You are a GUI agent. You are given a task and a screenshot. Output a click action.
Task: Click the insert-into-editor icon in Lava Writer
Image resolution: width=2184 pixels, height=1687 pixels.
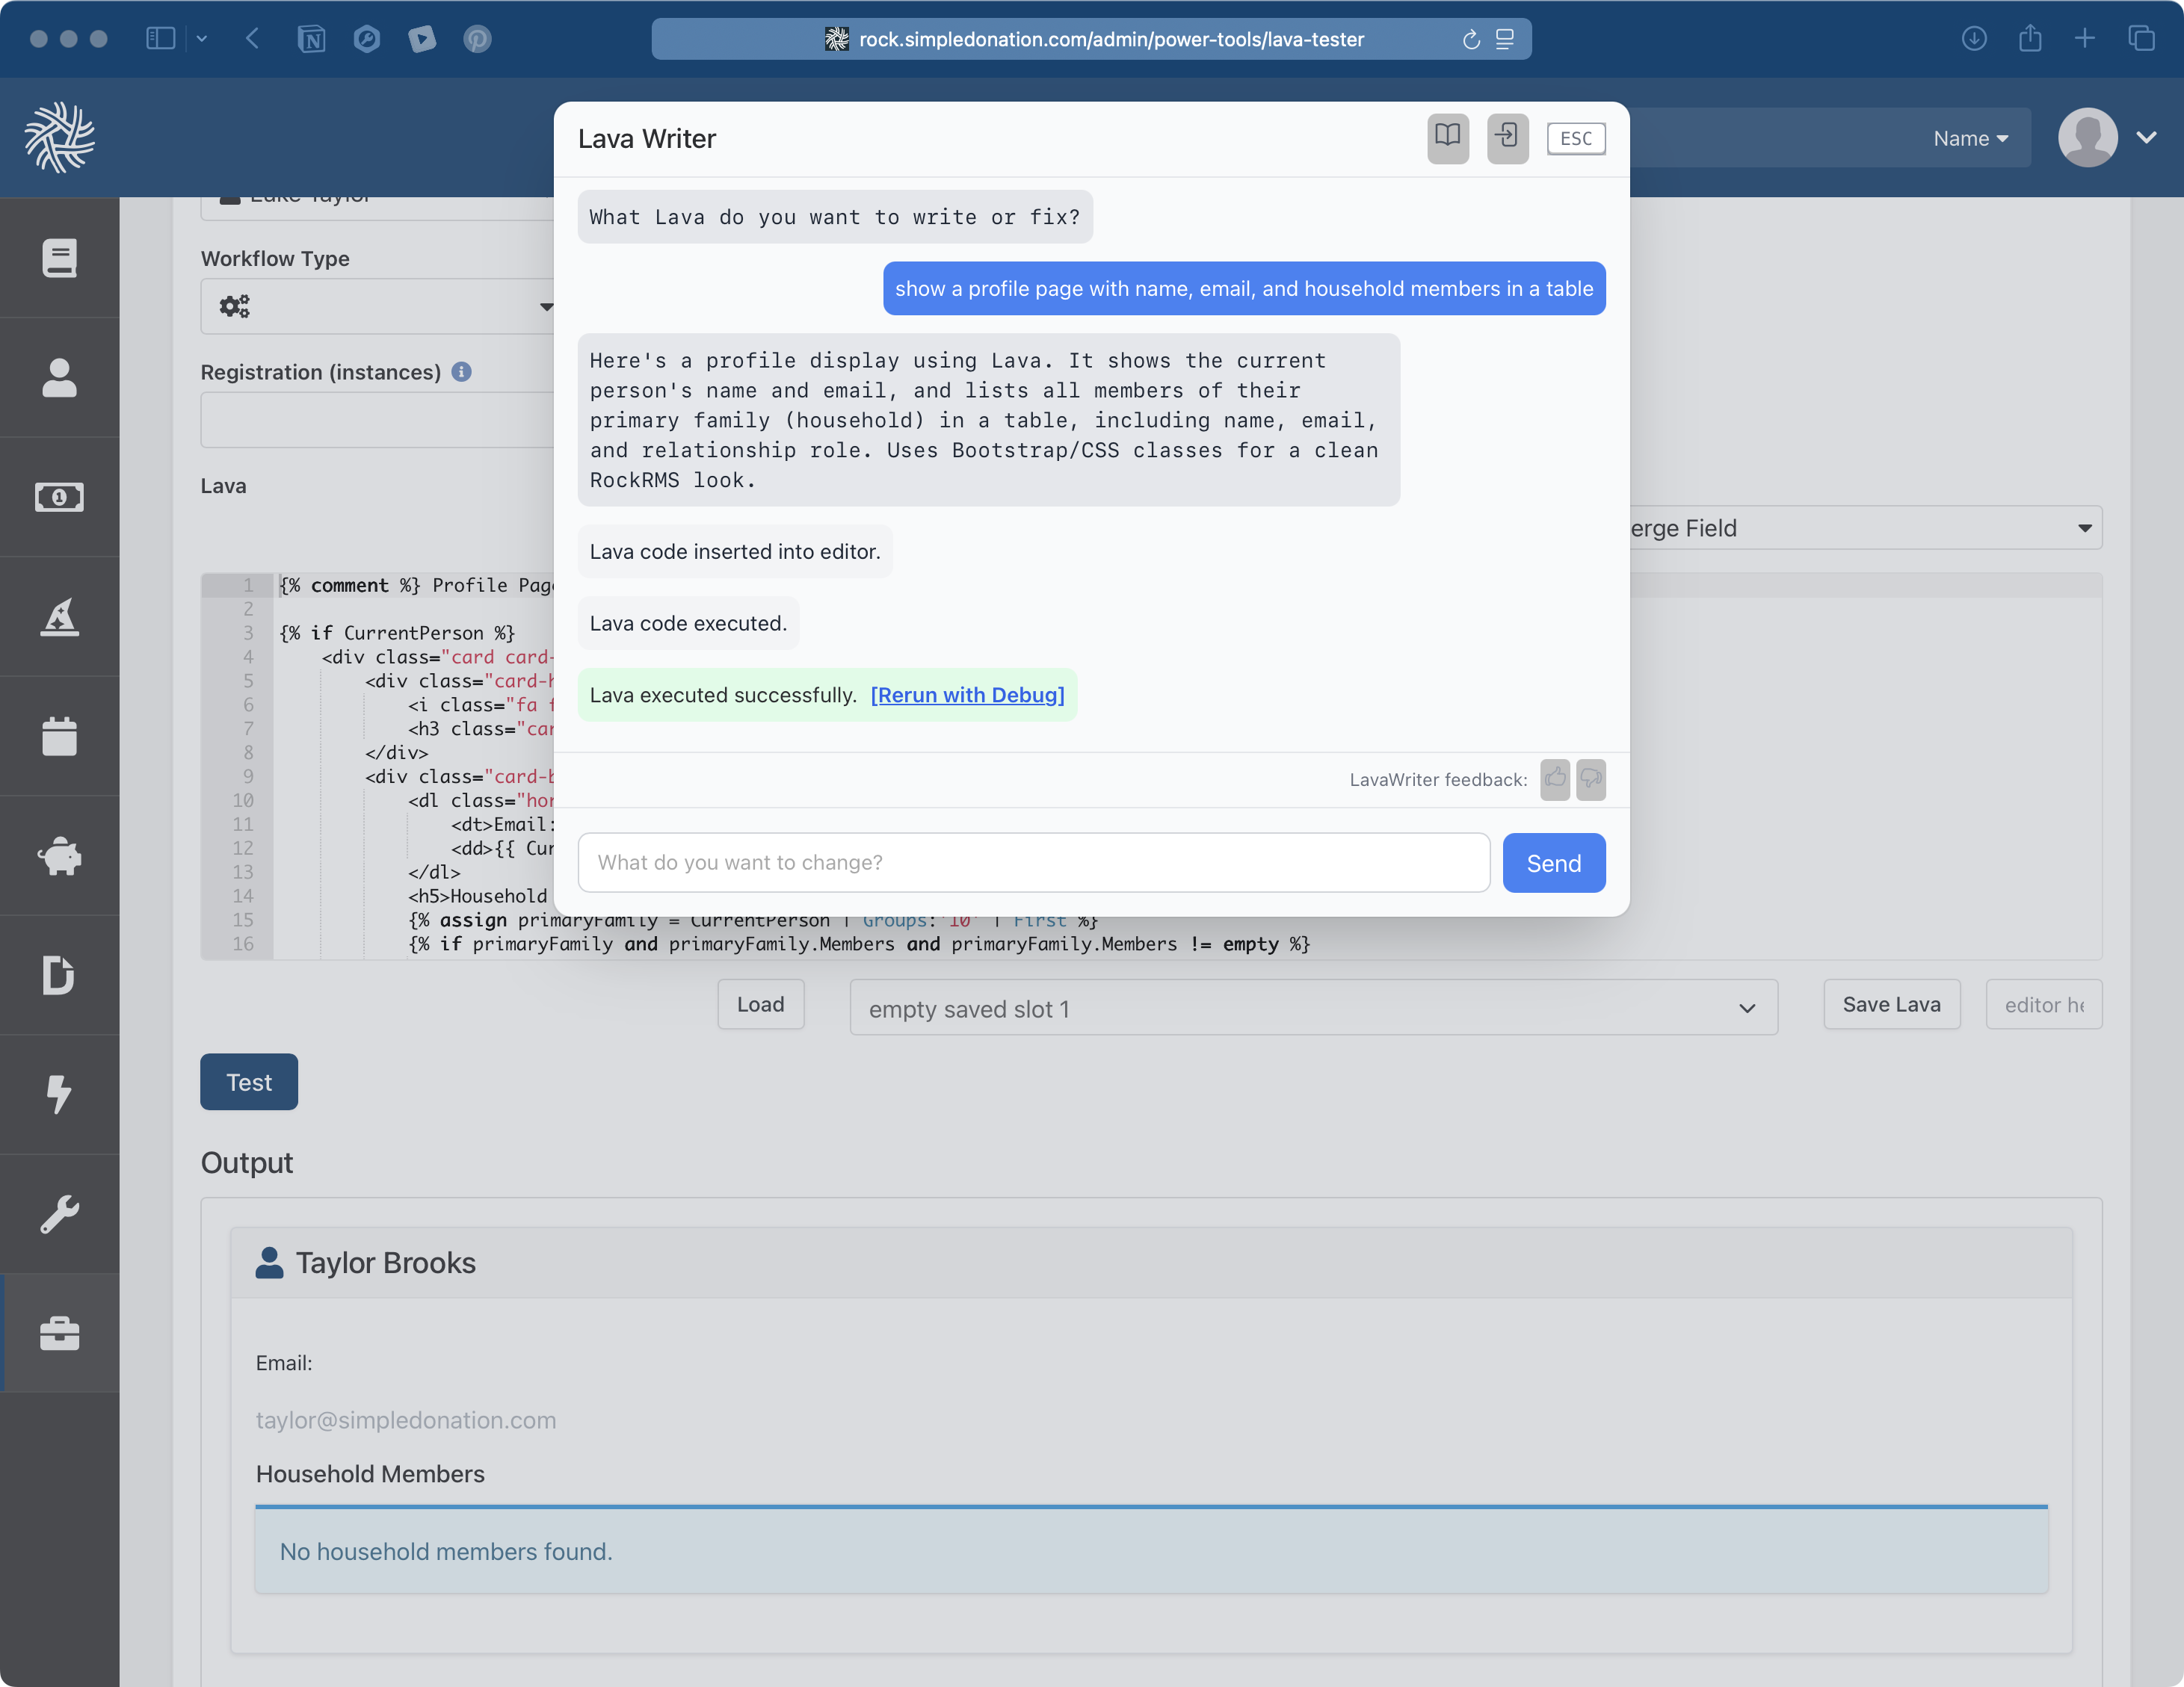coord(1507,138)
